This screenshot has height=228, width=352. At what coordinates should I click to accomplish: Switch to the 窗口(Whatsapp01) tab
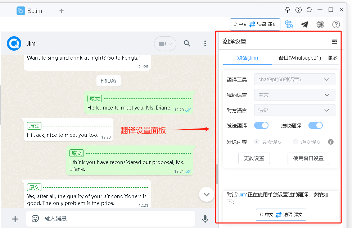pyautogui.click(x=299, y=58)
